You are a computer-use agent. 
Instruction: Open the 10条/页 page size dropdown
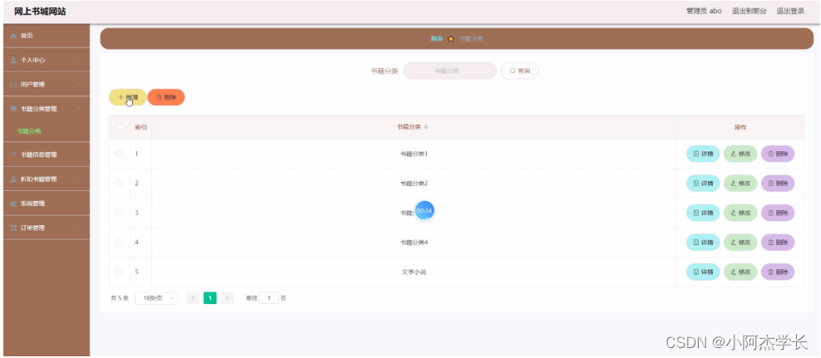click(x=156, y=297)
